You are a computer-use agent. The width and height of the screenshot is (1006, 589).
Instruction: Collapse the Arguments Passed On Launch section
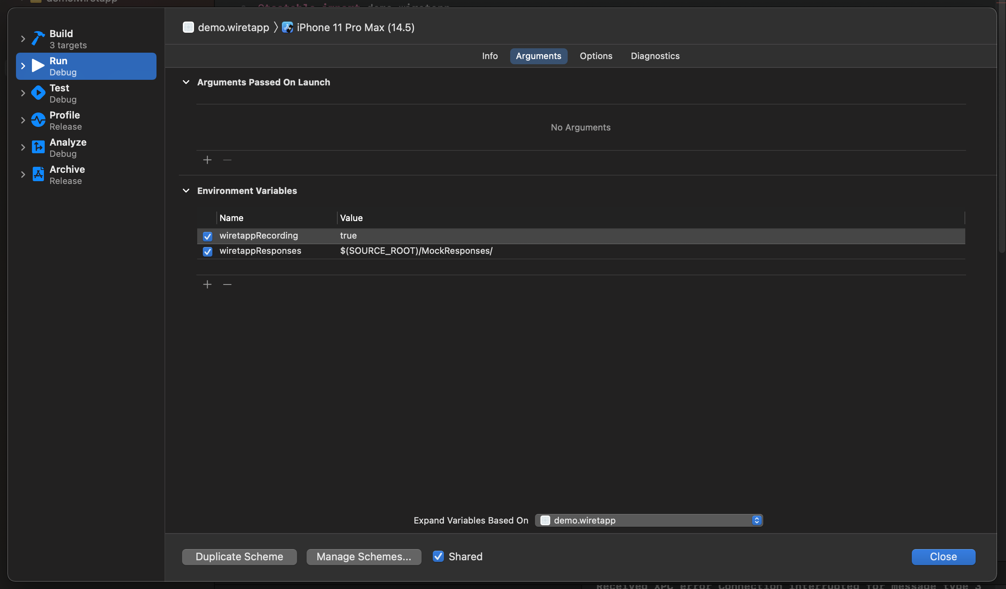[x=186, y=82]
